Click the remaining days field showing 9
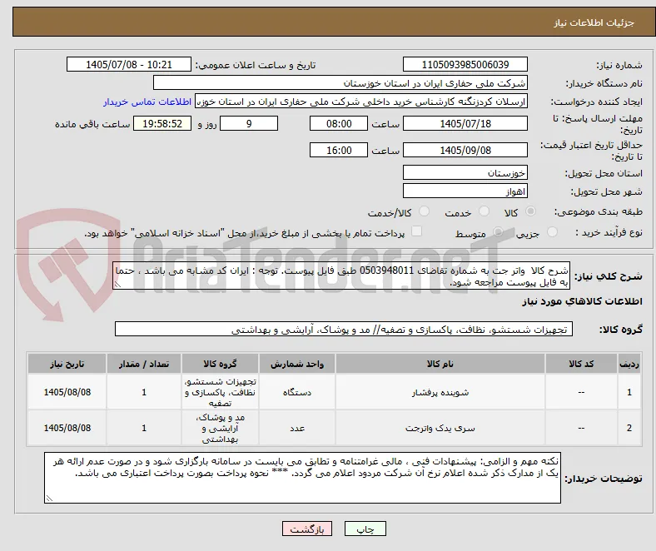 [x=249, y=123]
